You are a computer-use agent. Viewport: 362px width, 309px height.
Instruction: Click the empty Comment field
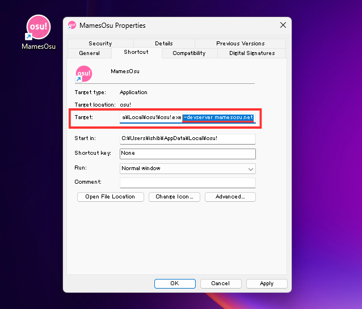[x=187, y=183]
